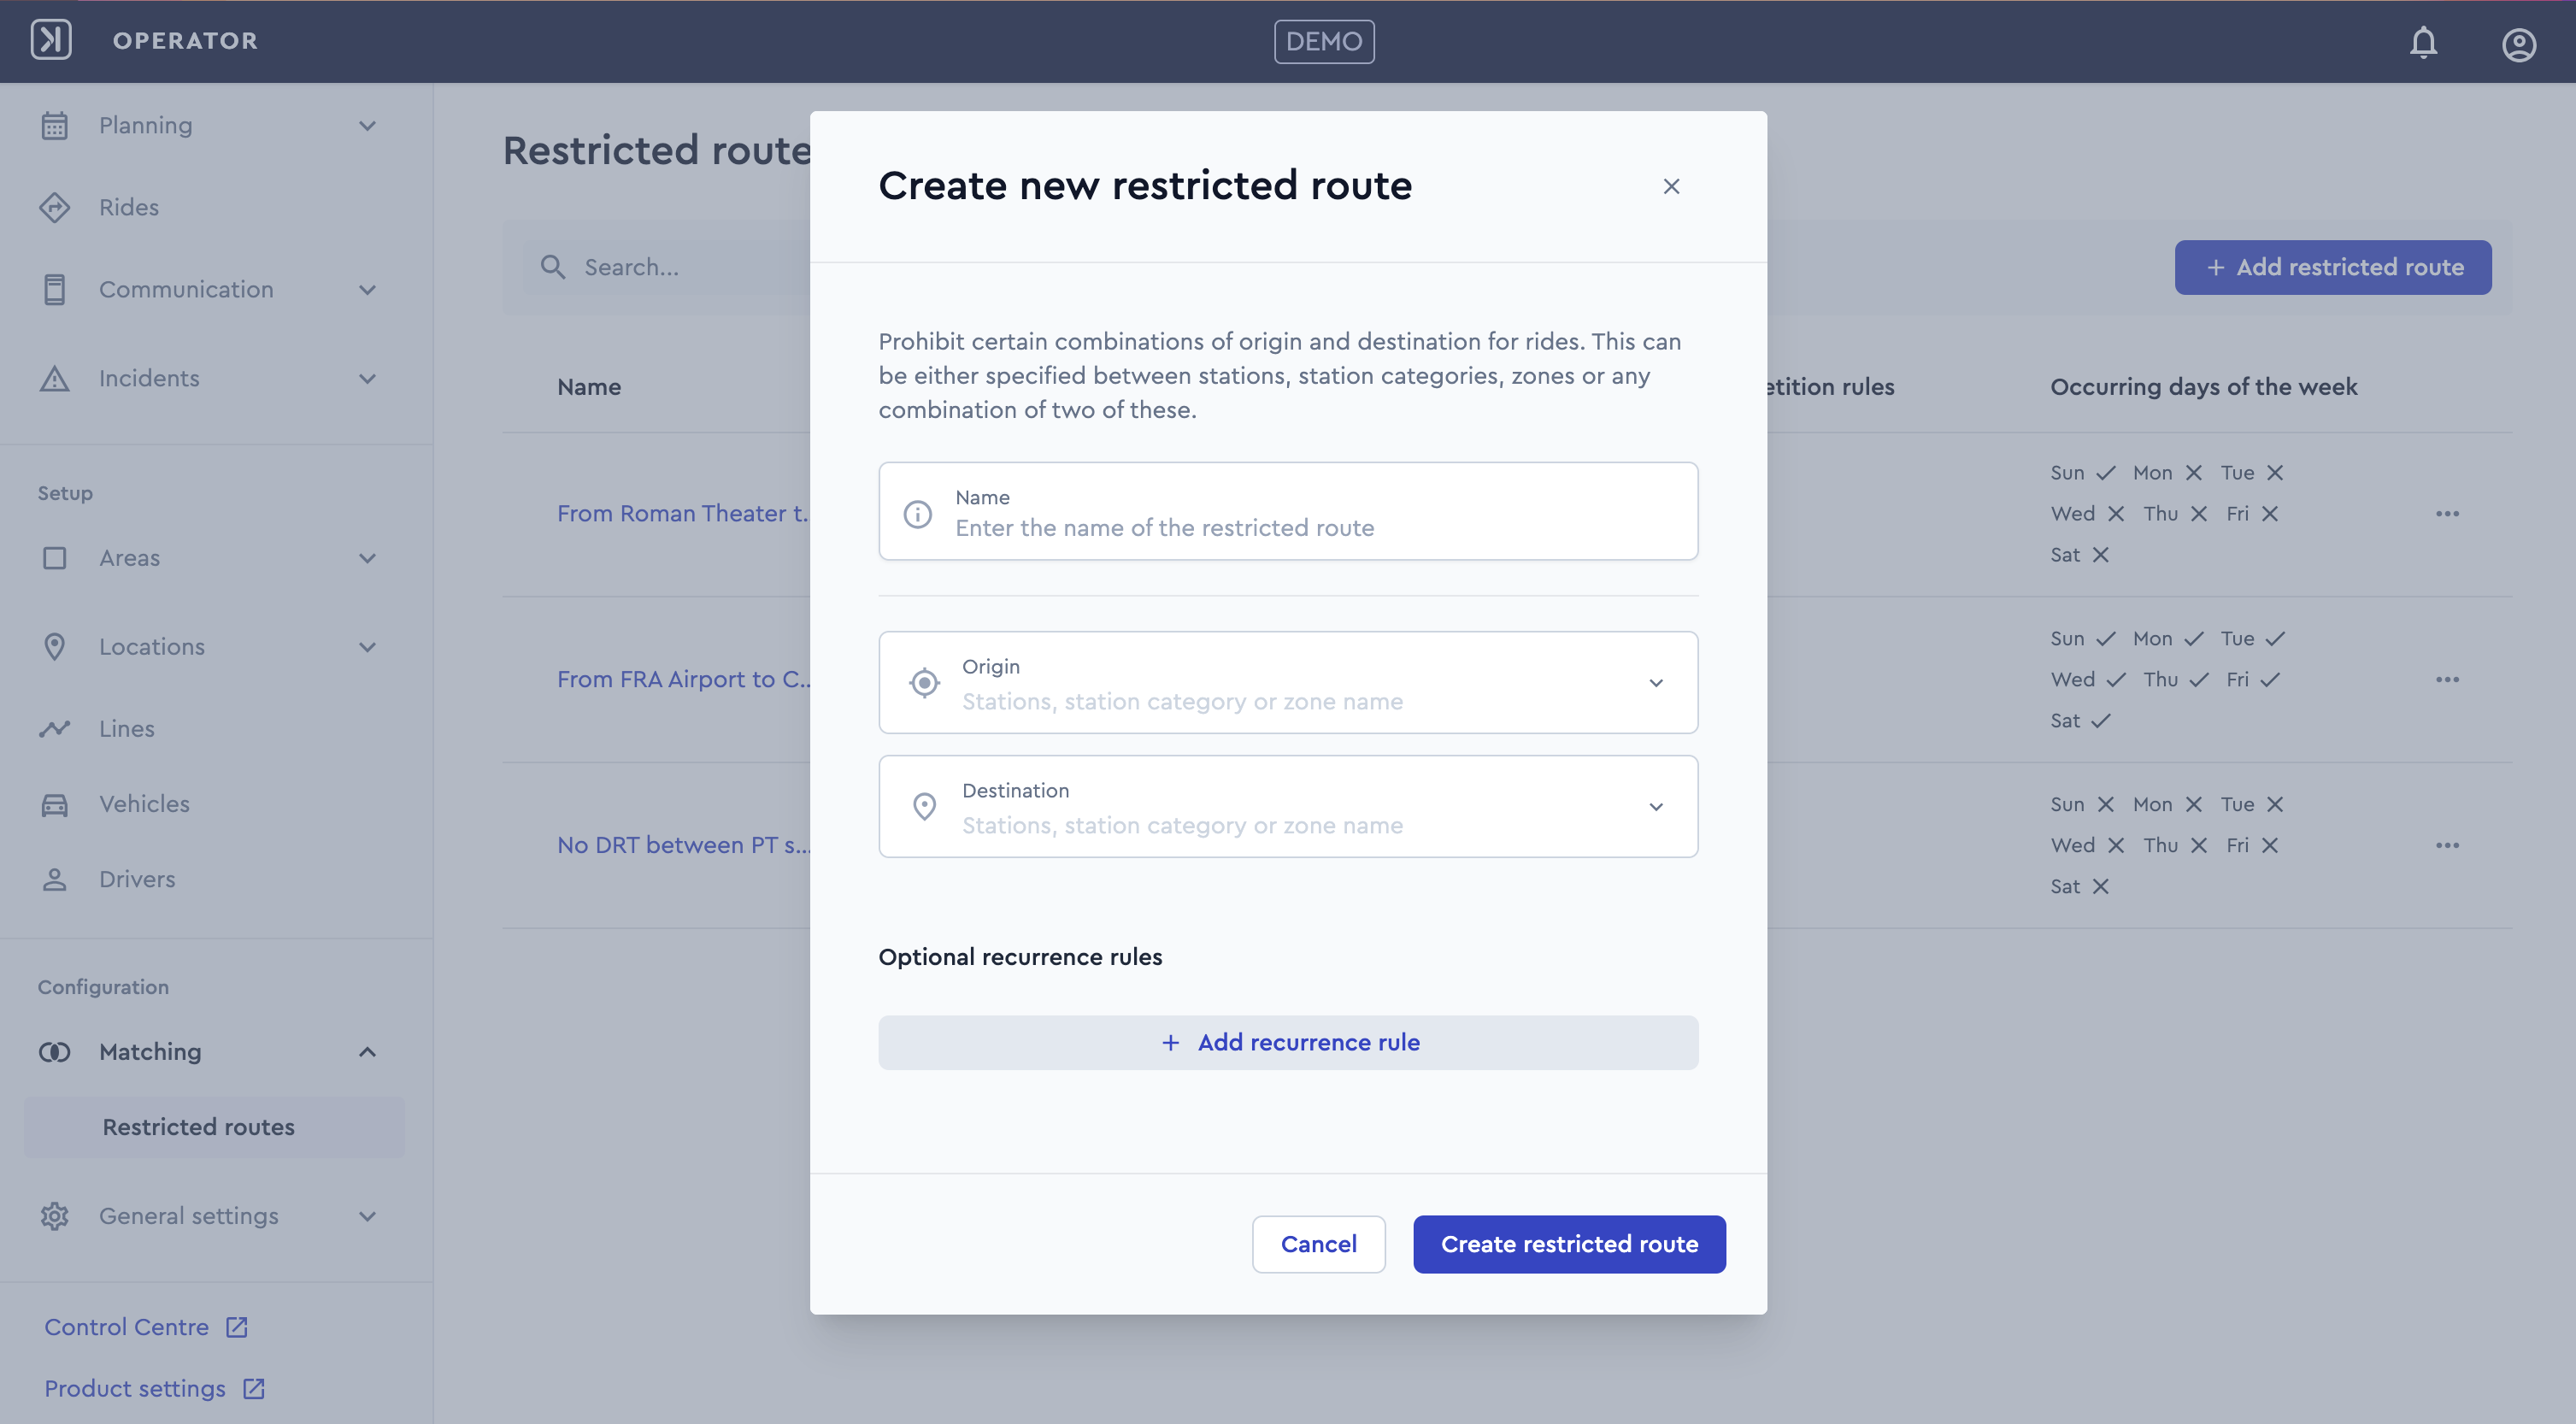This screenshot has height=1424, width=2576.
Task: Click the Matching overlap icon
Action: coord(55,1052)
